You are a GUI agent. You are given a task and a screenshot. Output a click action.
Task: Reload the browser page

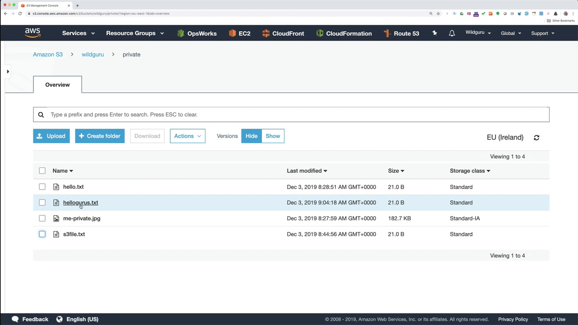pyautogui.click(x=20, y=14)
